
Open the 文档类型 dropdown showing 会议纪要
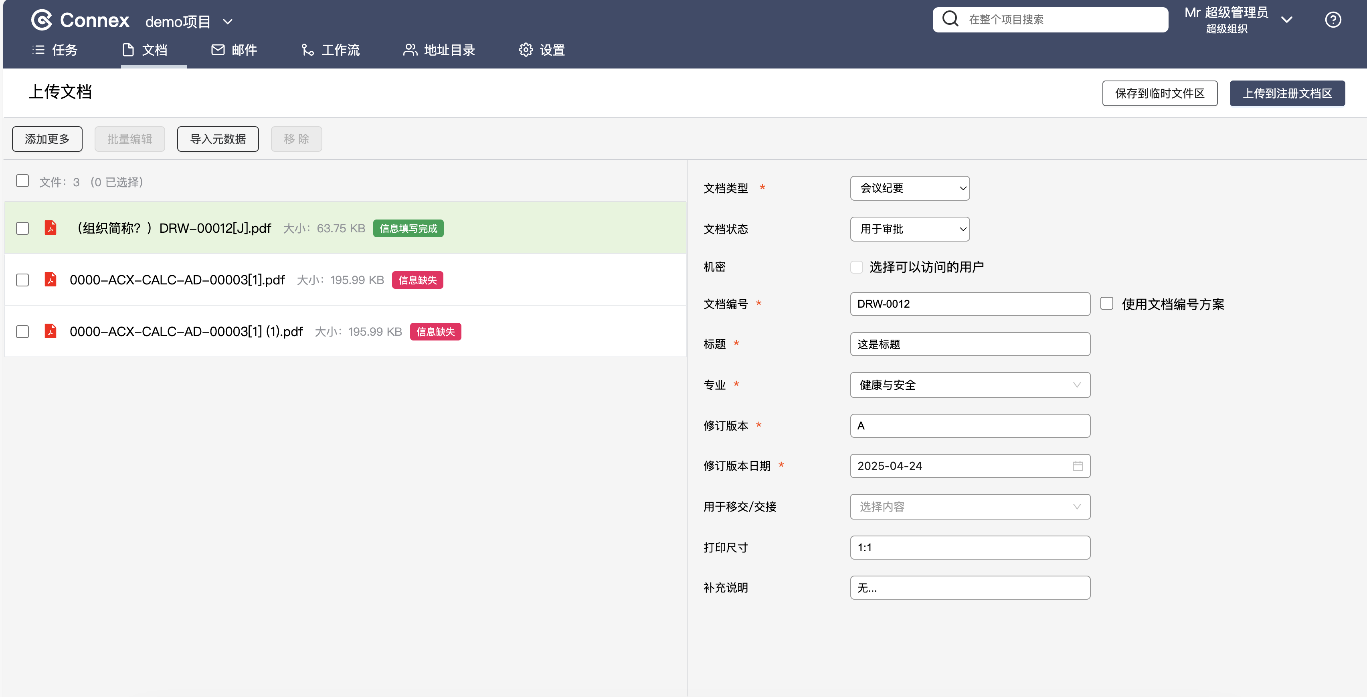(x=910, y=188)
